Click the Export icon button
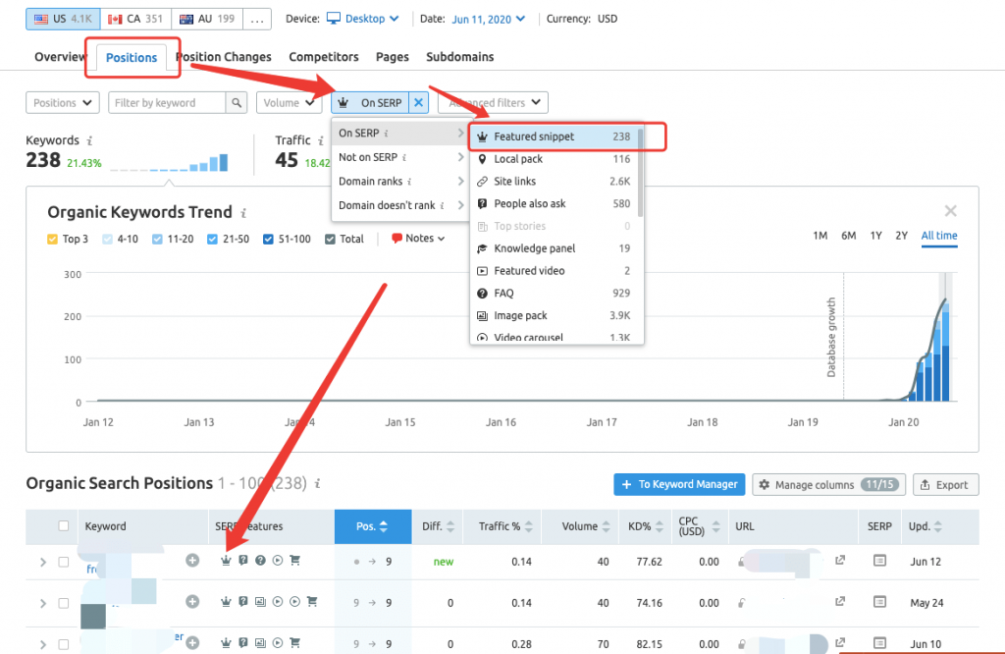This screenshot has width=1005, height=654. coord(945,484)
